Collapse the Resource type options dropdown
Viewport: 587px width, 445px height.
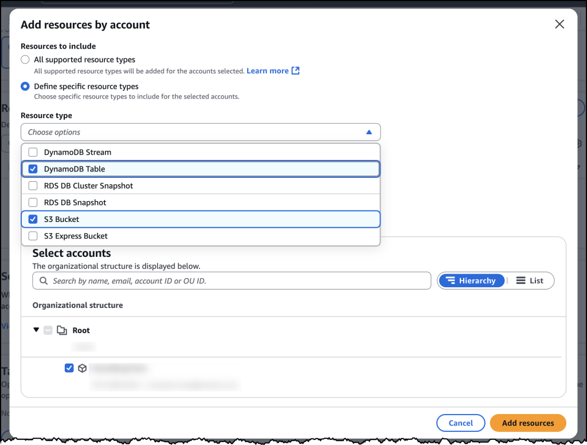pyautogui.click(x=370, y=132)
